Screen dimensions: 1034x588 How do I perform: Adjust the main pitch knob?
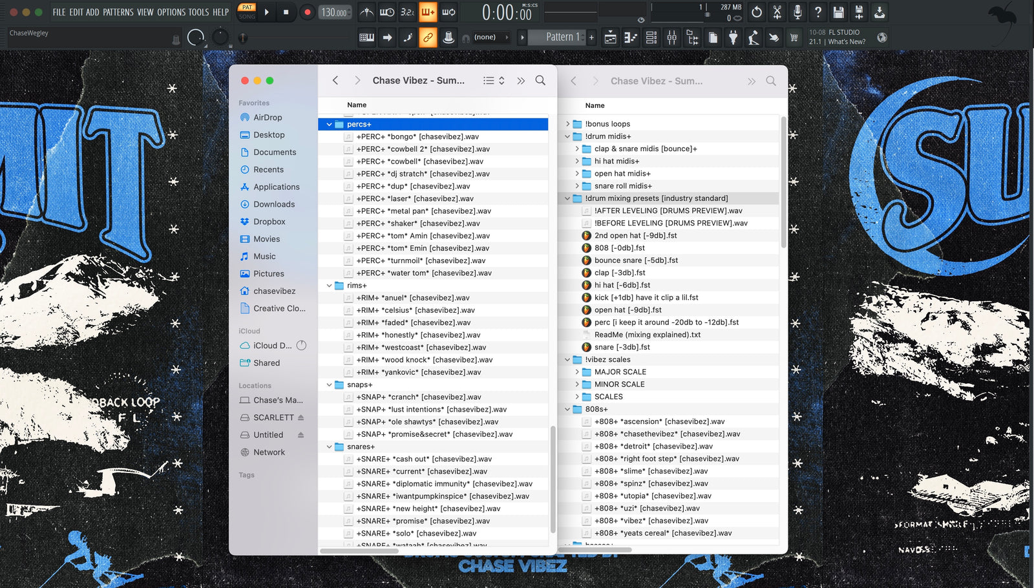pos(220,37)
